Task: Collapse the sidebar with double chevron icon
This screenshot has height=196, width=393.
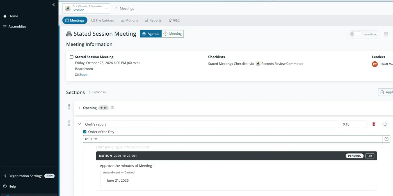Action: (x=54, y=4)
